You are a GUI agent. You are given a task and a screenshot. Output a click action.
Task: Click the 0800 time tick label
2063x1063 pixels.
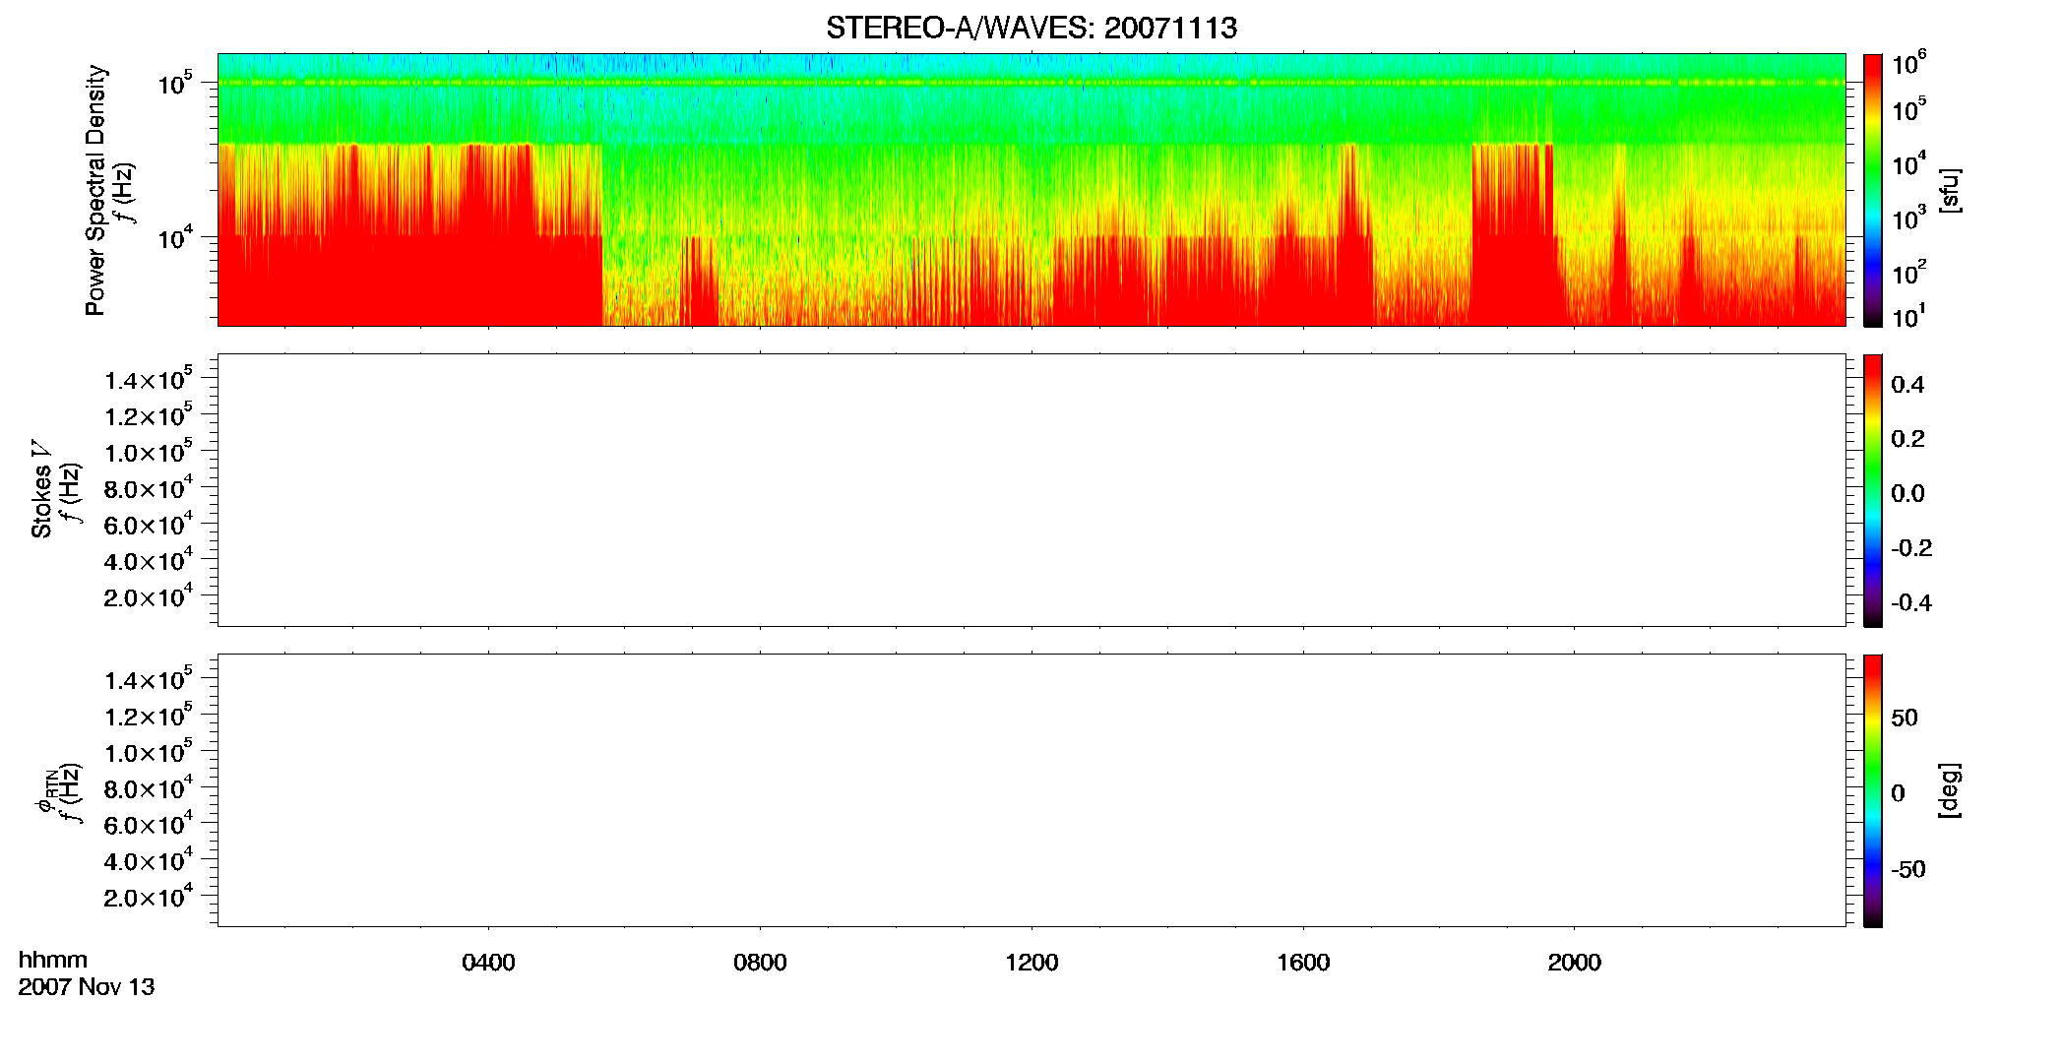[x=760, y=963]
